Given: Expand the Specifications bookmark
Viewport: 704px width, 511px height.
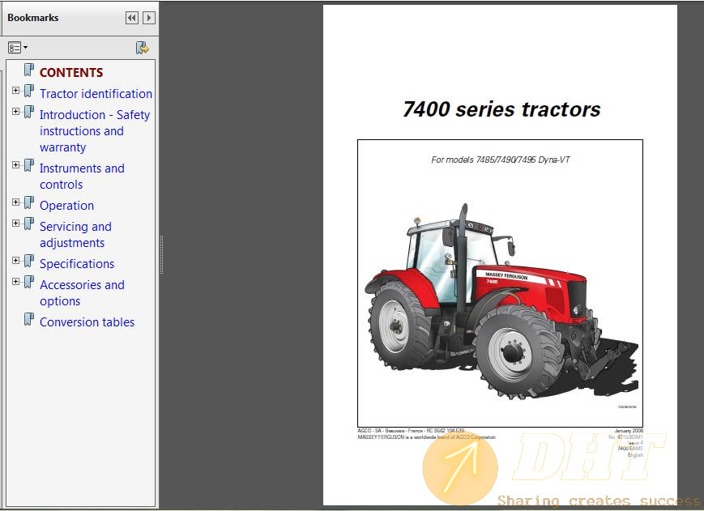Looking at the screenshot, I should pos(15,260).
